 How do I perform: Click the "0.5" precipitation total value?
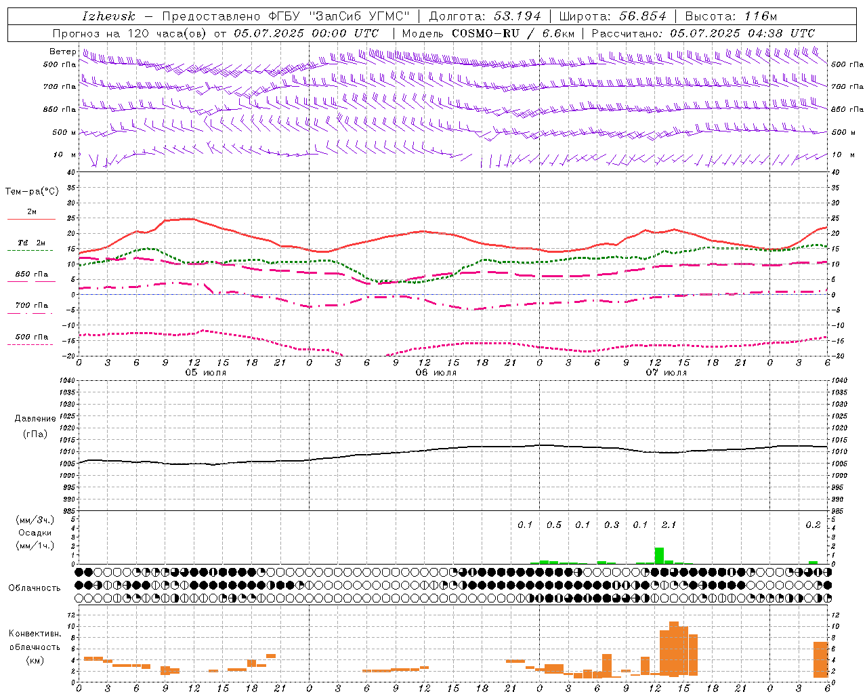tap(554, 525)
